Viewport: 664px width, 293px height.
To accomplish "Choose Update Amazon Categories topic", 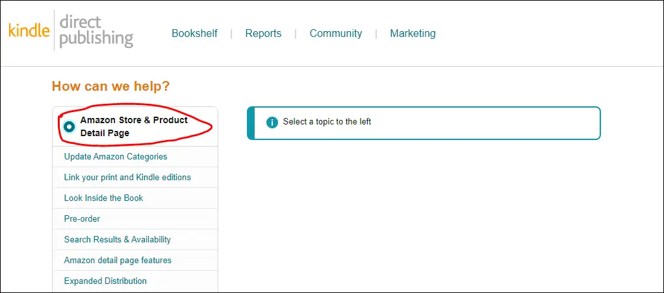I will [135, 156].
